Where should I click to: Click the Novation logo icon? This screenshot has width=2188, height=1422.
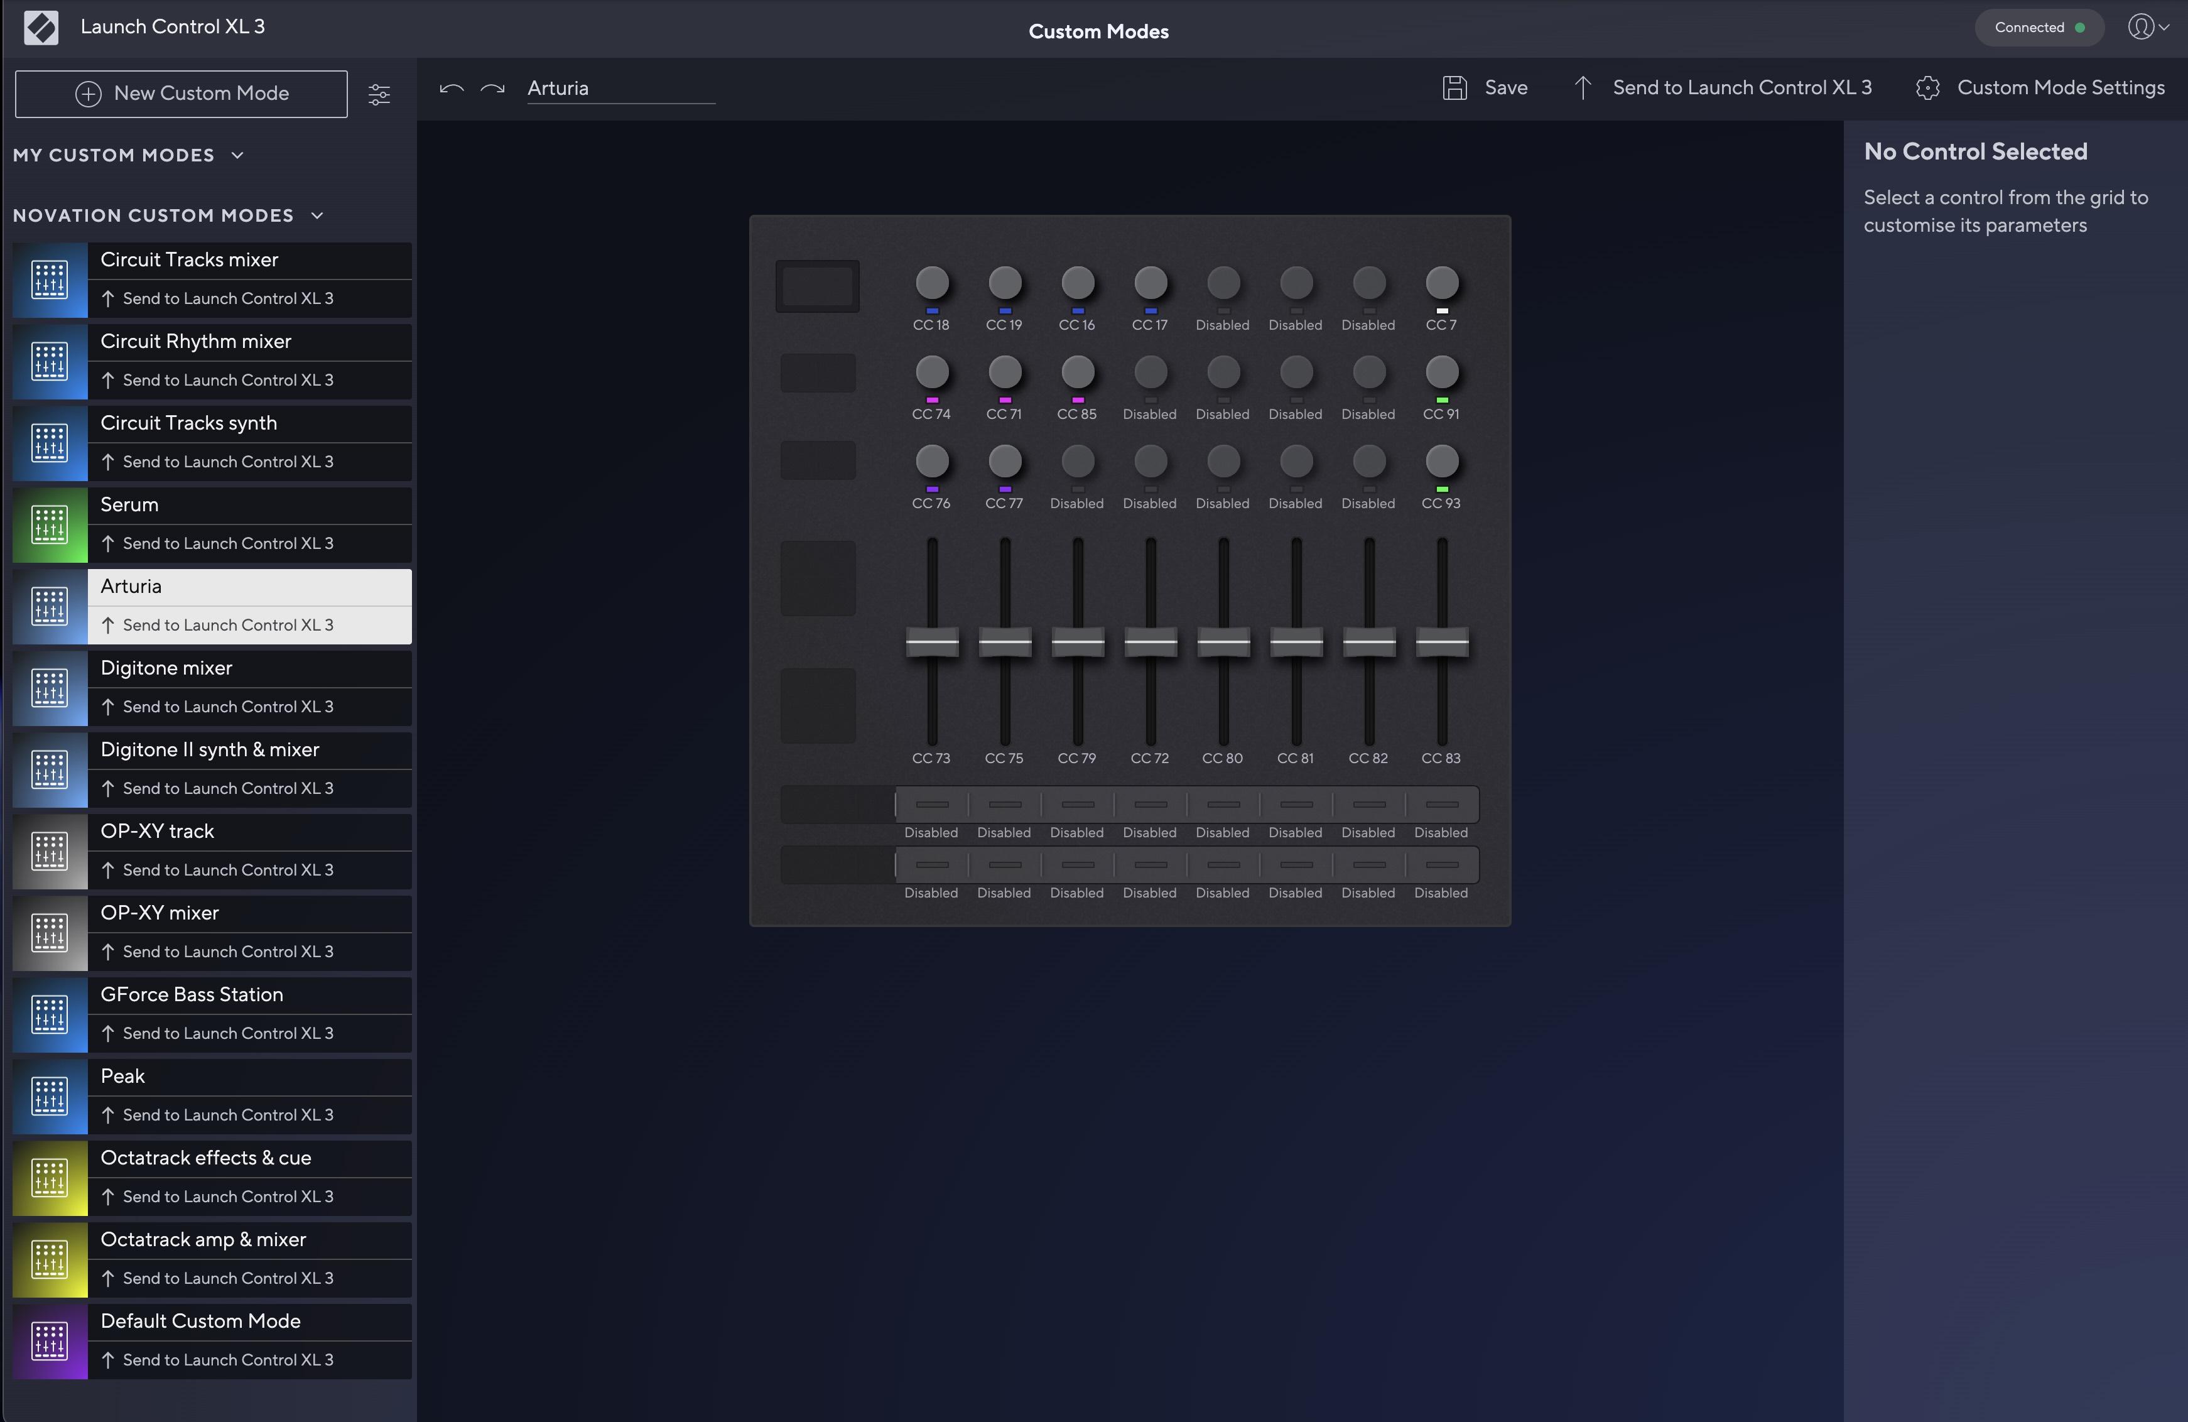click(x=40, y=28)
